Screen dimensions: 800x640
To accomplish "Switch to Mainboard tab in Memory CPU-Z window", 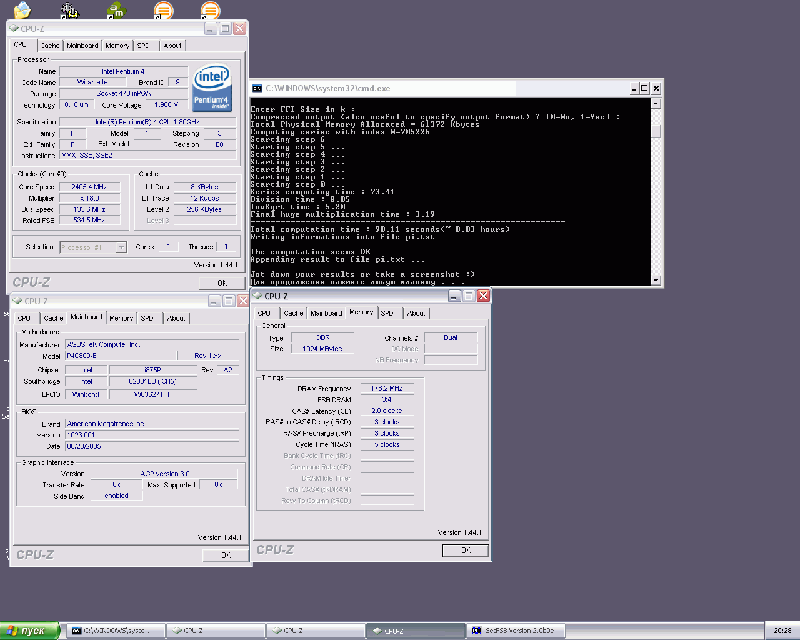I will [326, 313].
